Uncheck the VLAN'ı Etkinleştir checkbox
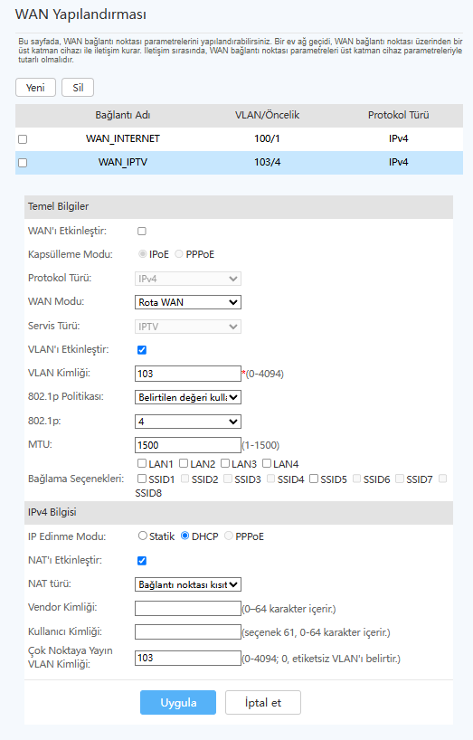The height and width of the screenshot is (740, 473). pyautogui.click(x=141, y=350)
